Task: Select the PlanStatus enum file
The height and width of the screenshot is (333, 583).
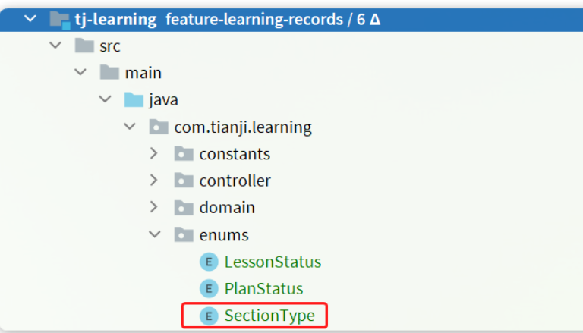Action: pyautogui.click(x=263, y=288)
